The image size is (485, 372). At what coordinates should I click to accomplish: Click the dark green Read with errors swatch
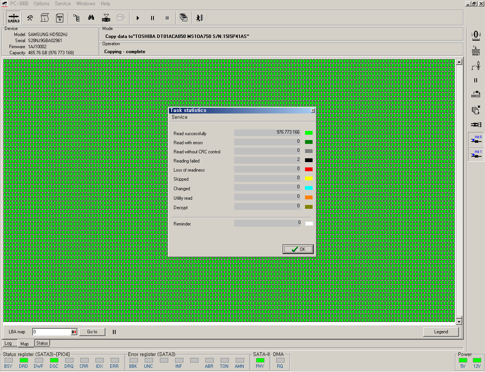(x=309, y=142)
